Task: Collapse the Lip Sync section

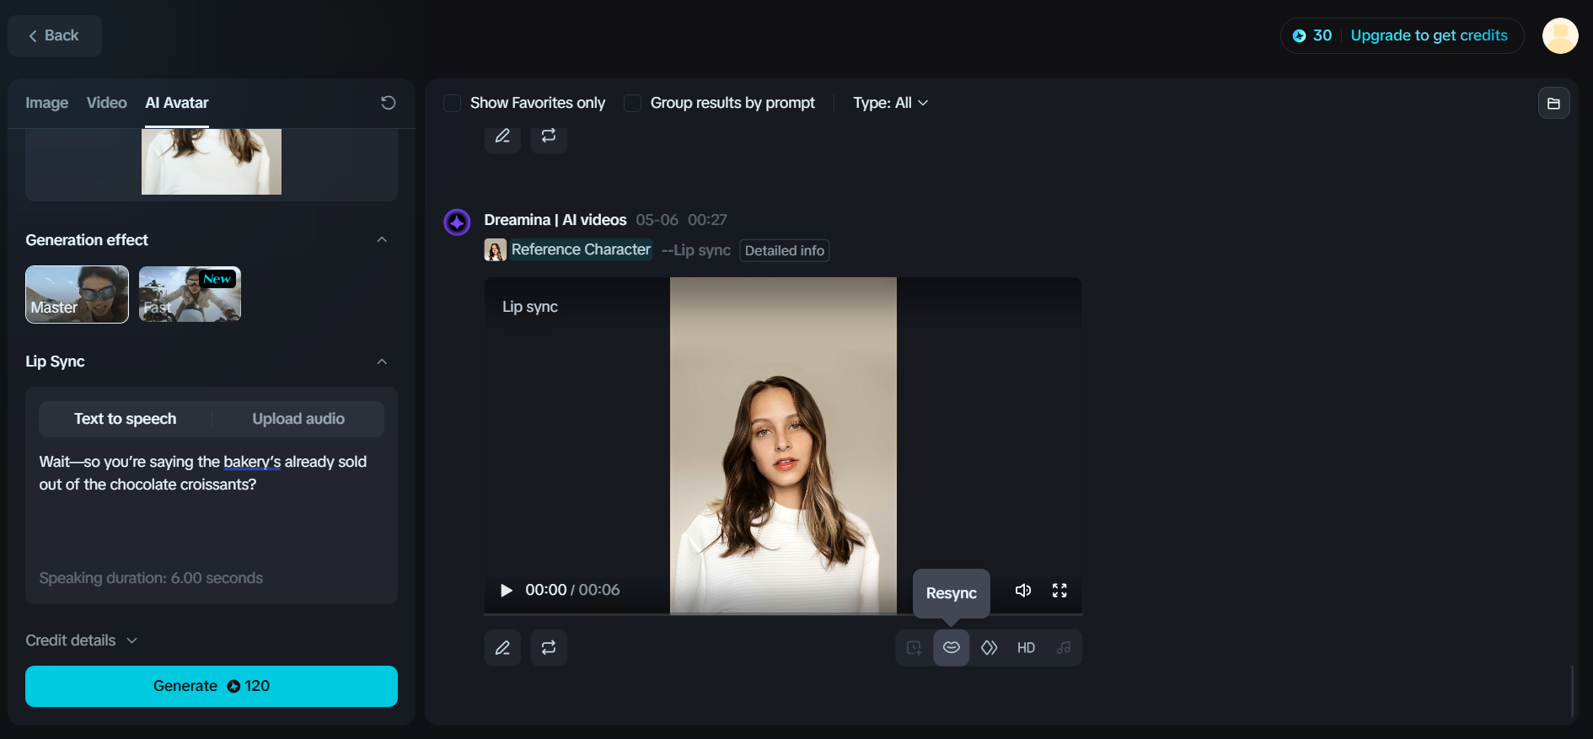Action: [382, 361]
